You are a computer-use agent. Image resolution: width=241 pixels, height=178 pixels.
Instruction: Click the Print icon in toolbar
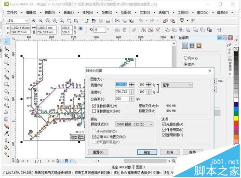(x=108, y=21)
